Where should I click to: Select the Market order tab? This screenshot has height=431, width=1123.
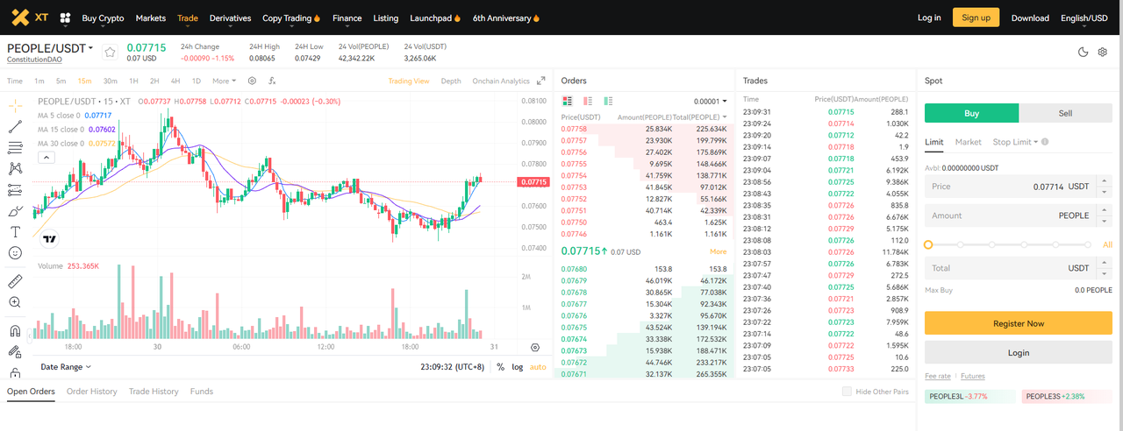968,142
